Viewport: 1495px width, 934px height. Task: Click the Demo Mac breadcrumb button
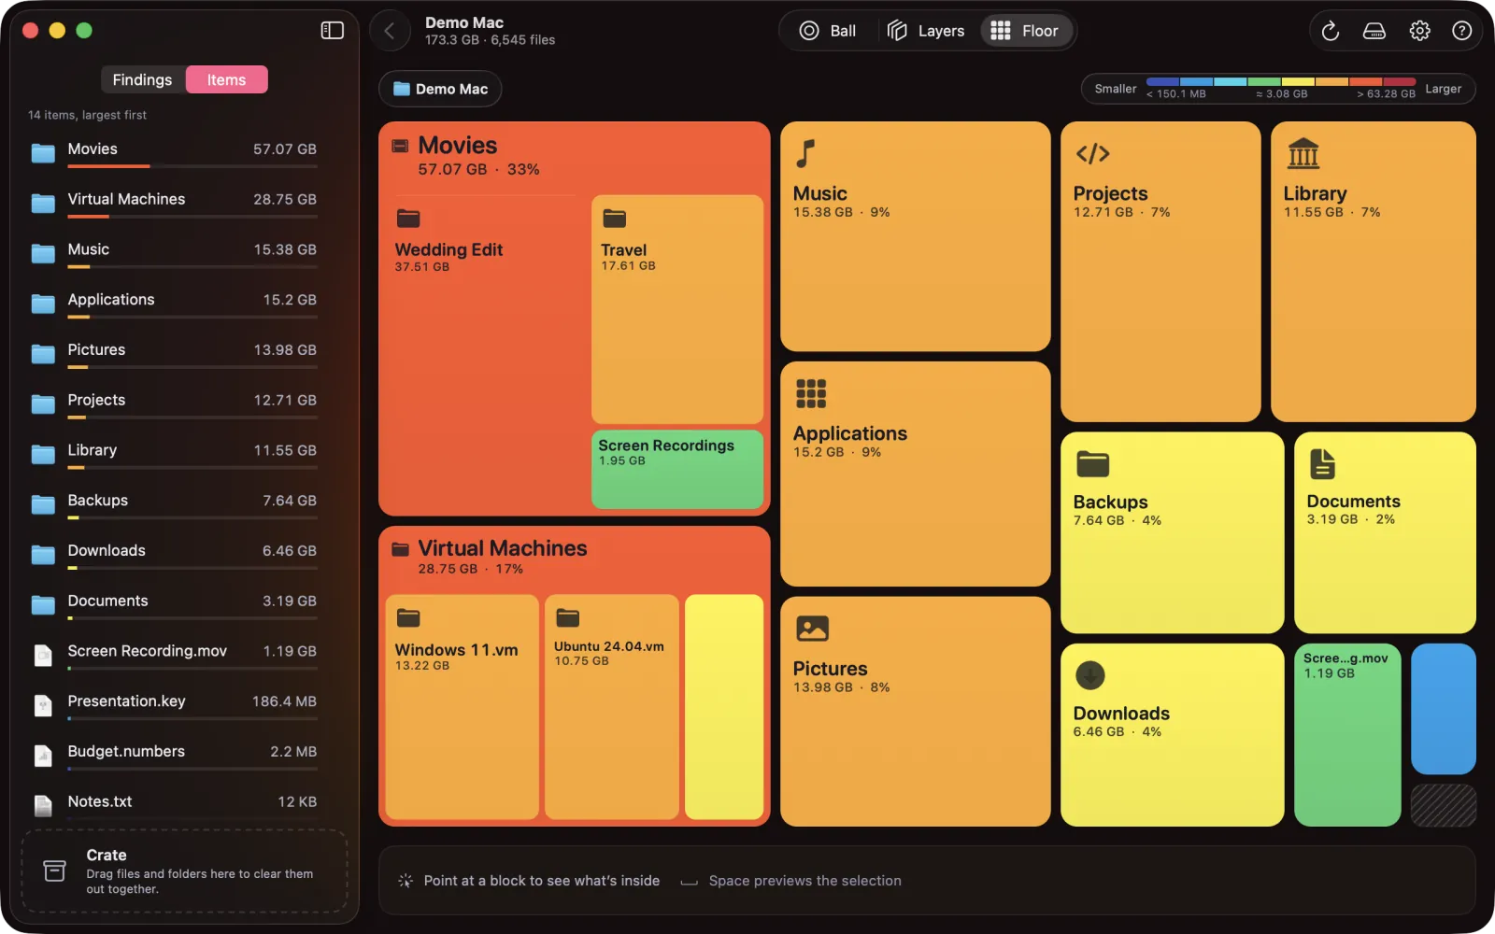click(440, 89)
